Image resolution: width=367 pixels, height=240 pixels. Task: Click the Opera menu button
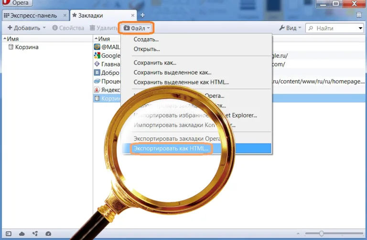click(x=17, y=3)
